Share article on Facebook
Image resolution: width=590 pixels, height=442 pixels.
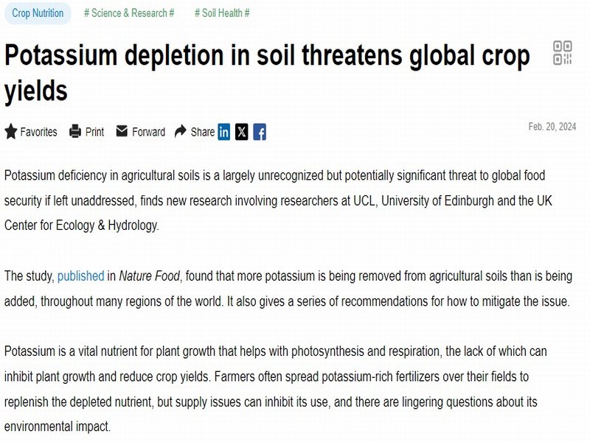click(260, 132)
